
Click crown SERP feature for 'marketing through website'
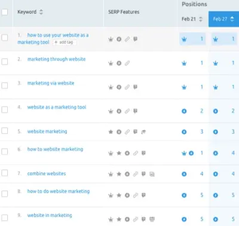111,63
